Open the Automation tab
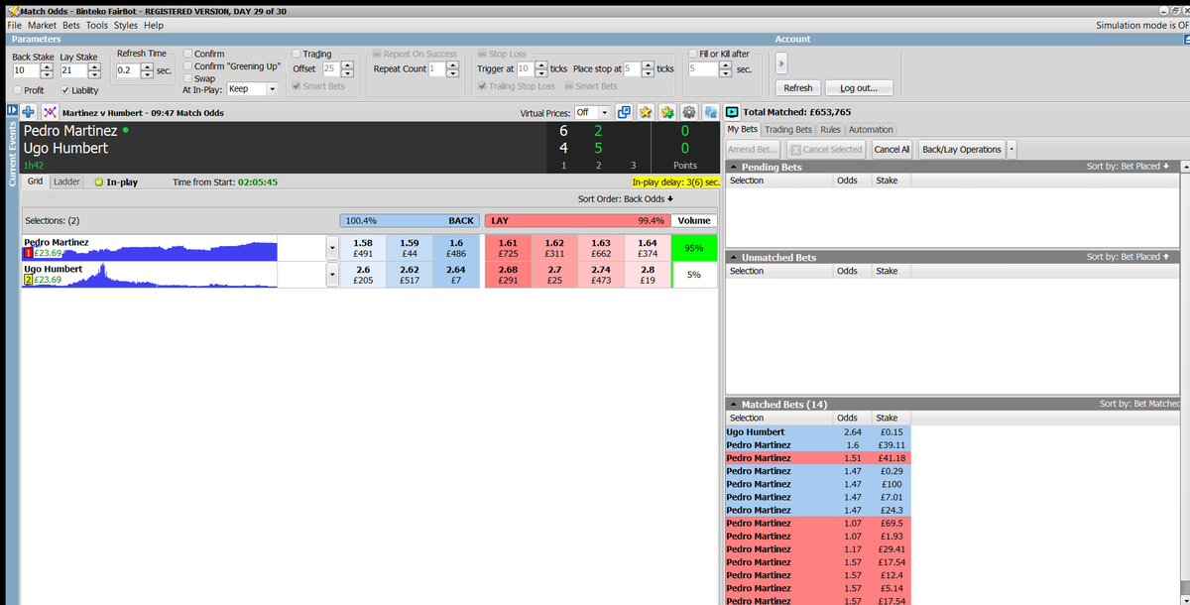This screenshot has width=1190, height=605. click(871, 129)
